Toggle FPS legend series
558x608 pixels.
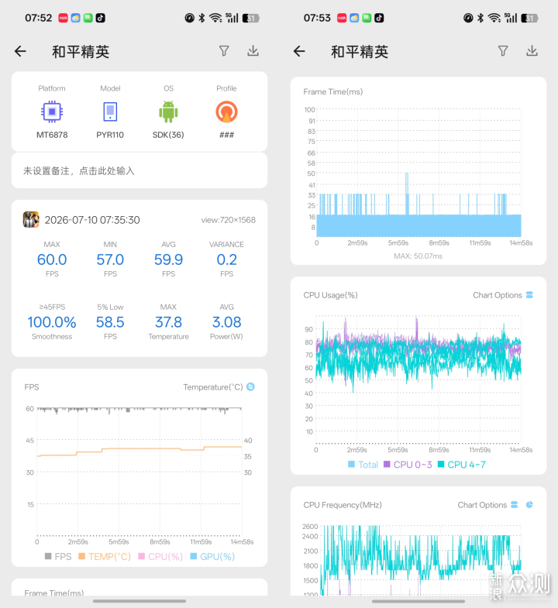tap(58, 556)
